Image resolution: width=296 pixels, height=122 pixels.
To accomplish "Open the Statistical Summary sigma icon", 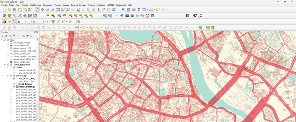I will (x=139, y=10).
